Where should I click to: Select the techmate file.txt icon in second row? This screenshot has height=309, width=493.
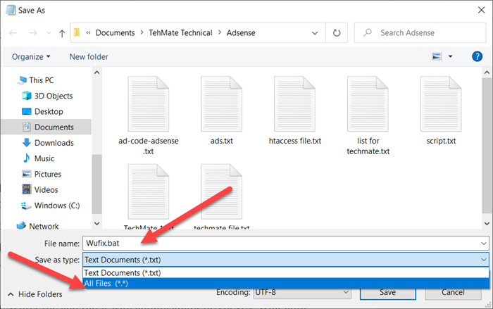pyautogui.click(x=222, y=191)
